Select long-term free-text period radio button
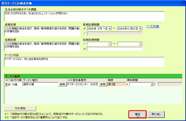Viewport: 186px width, 121px height. pos(85,34)
